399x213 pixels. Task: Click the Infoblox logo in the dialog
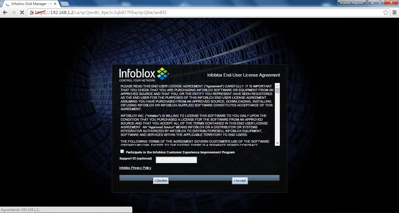coord(144,75)
